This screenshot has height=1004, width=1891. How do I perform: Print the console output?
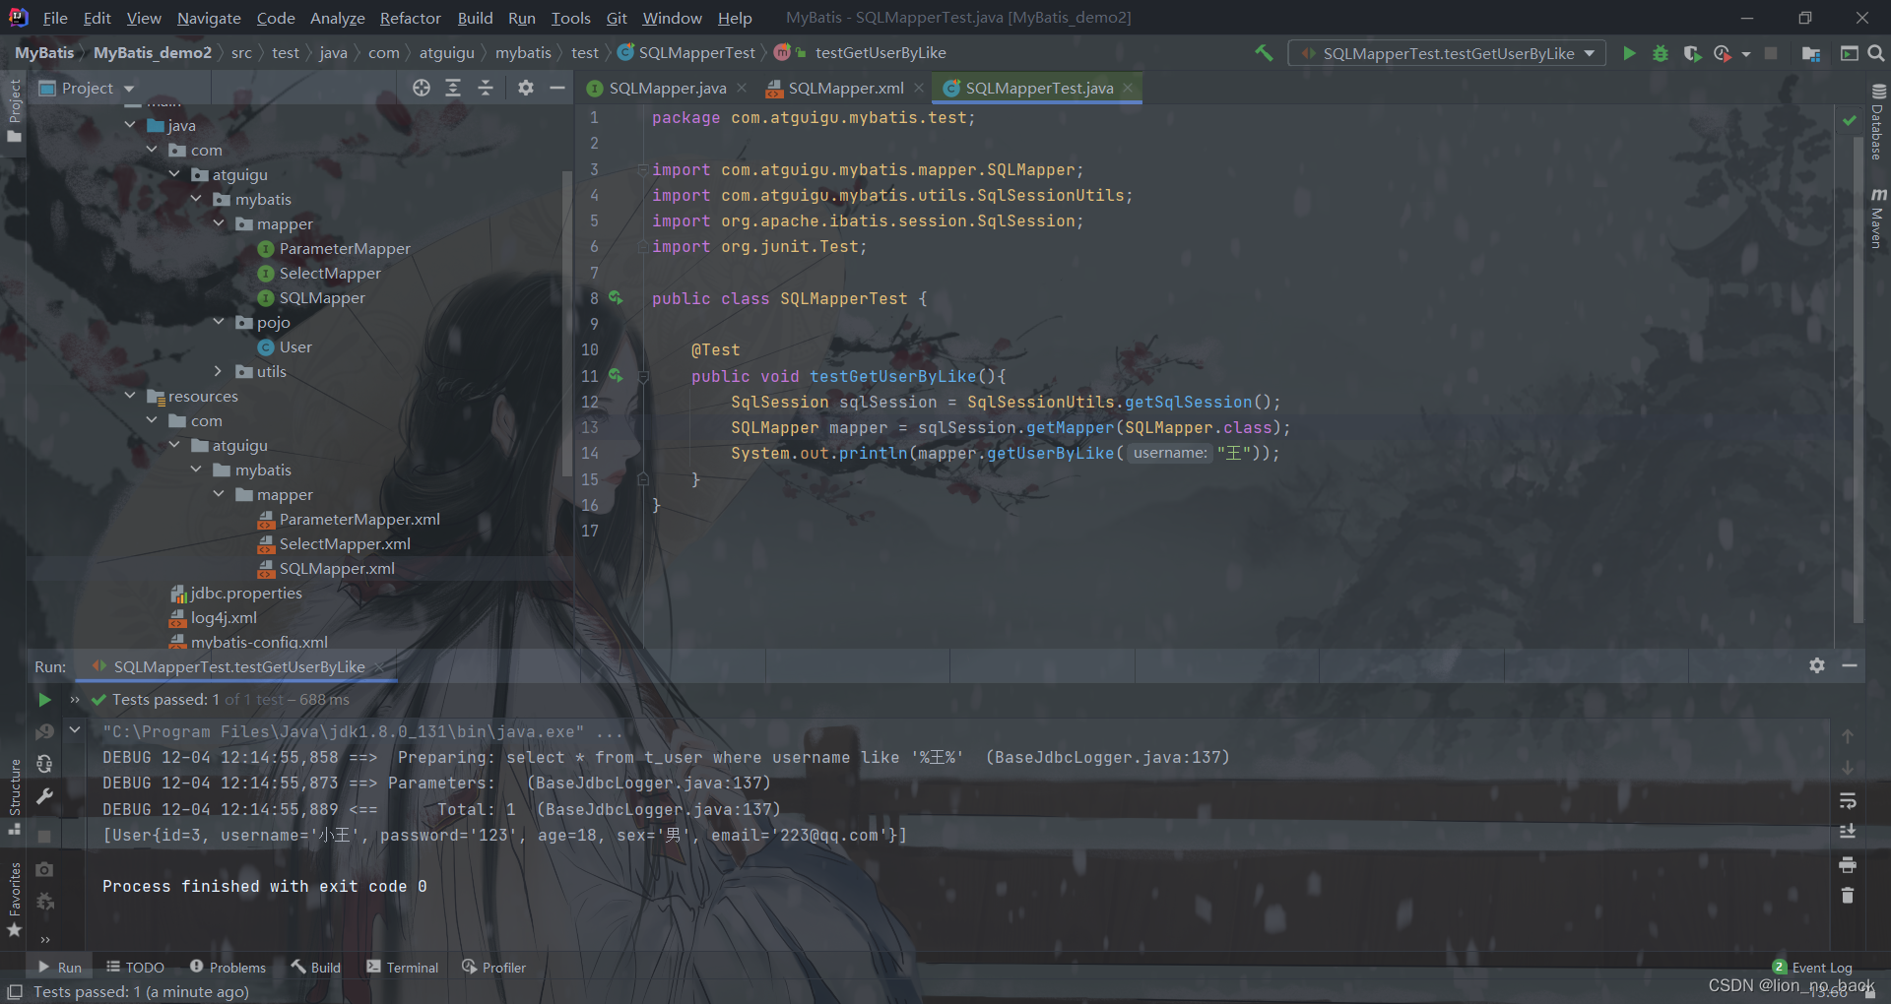click(1848, 864)
